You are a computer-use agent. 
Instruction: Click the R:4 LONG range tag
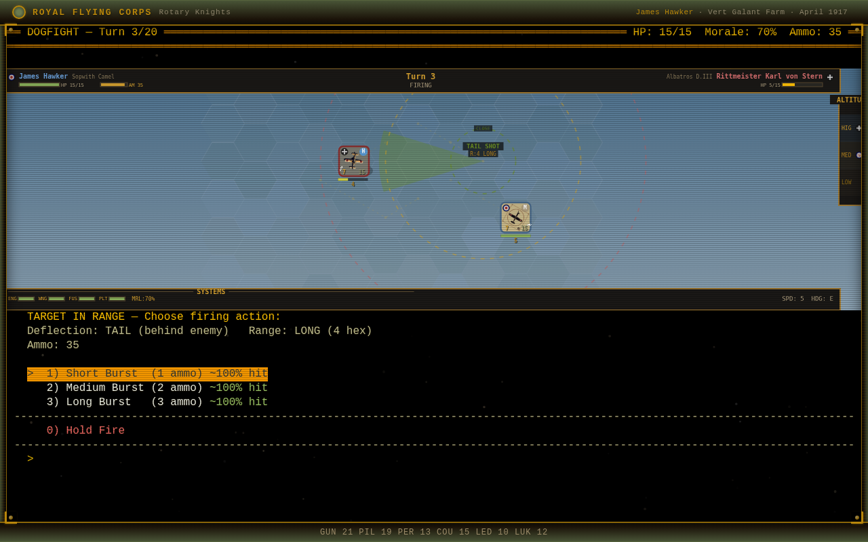483,154
